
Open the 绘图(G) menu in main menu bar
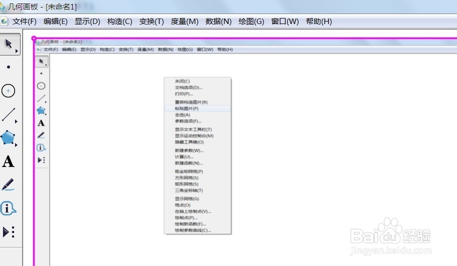pos(251,21)
